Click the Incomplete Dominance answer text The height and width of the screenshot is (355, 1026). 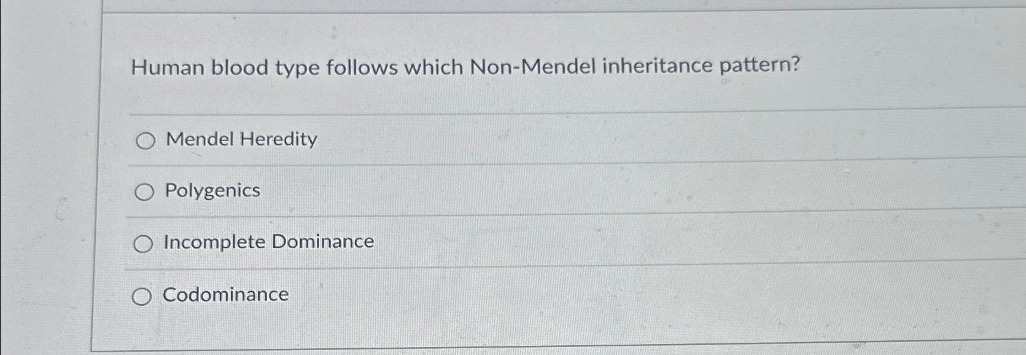[268, 242]
